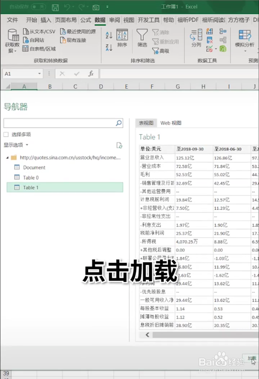The image size is (259, 379).
Task: Click 现有连接 icon
Action: (x=73, y=40)
